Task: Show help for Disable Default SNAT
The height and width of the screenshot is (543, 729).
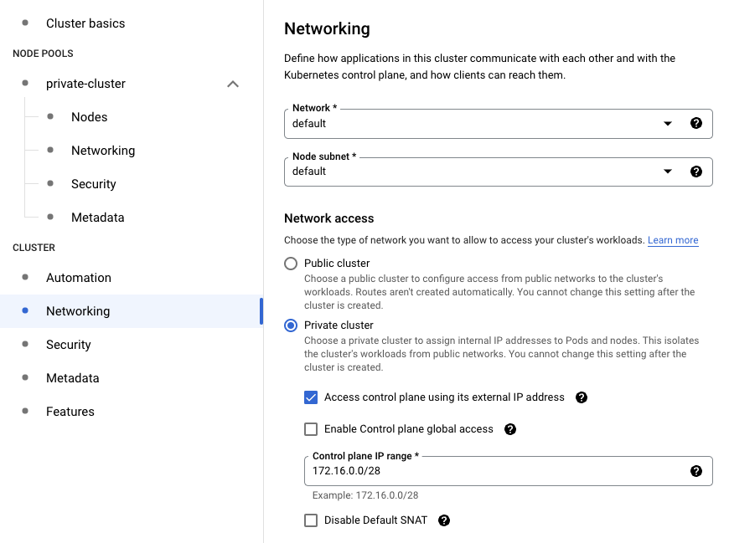Action: (444, 520)
